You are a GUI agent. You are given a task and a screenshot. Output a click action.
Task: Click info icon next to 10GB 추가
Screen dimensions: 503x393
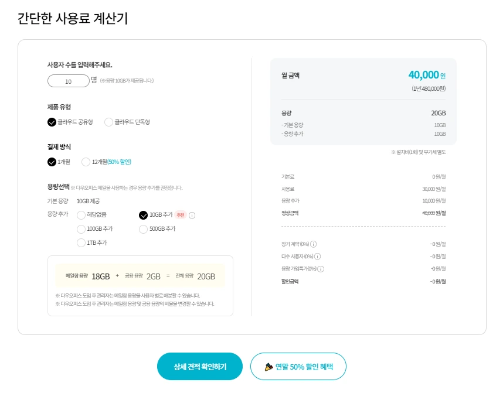pyautogui.click(x=192, y=215)
